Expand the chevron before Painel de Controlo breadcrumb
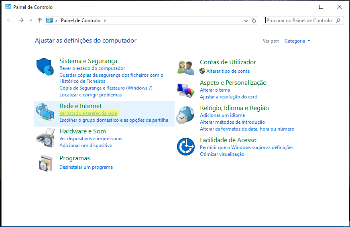 click(56, 20)
